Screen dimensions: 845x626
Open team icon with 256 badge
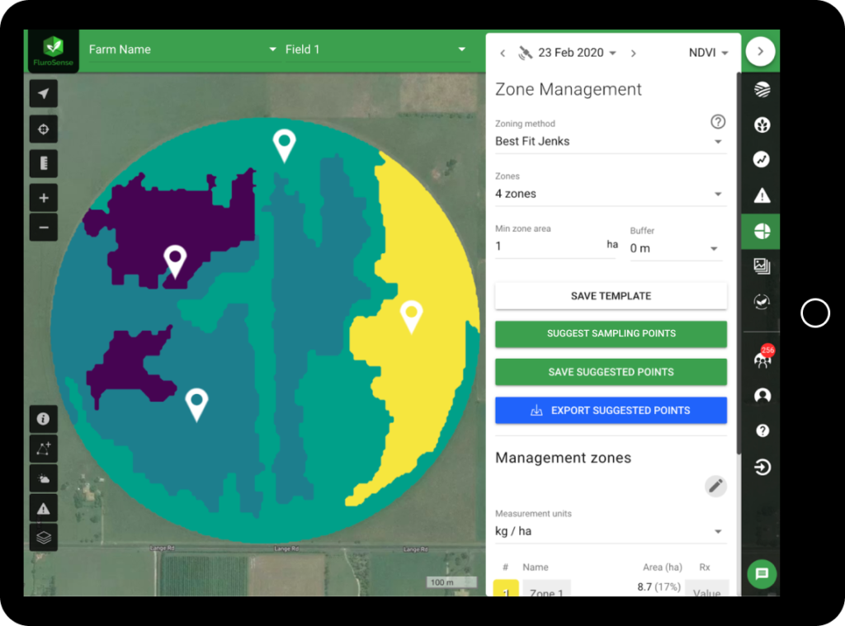763,358
